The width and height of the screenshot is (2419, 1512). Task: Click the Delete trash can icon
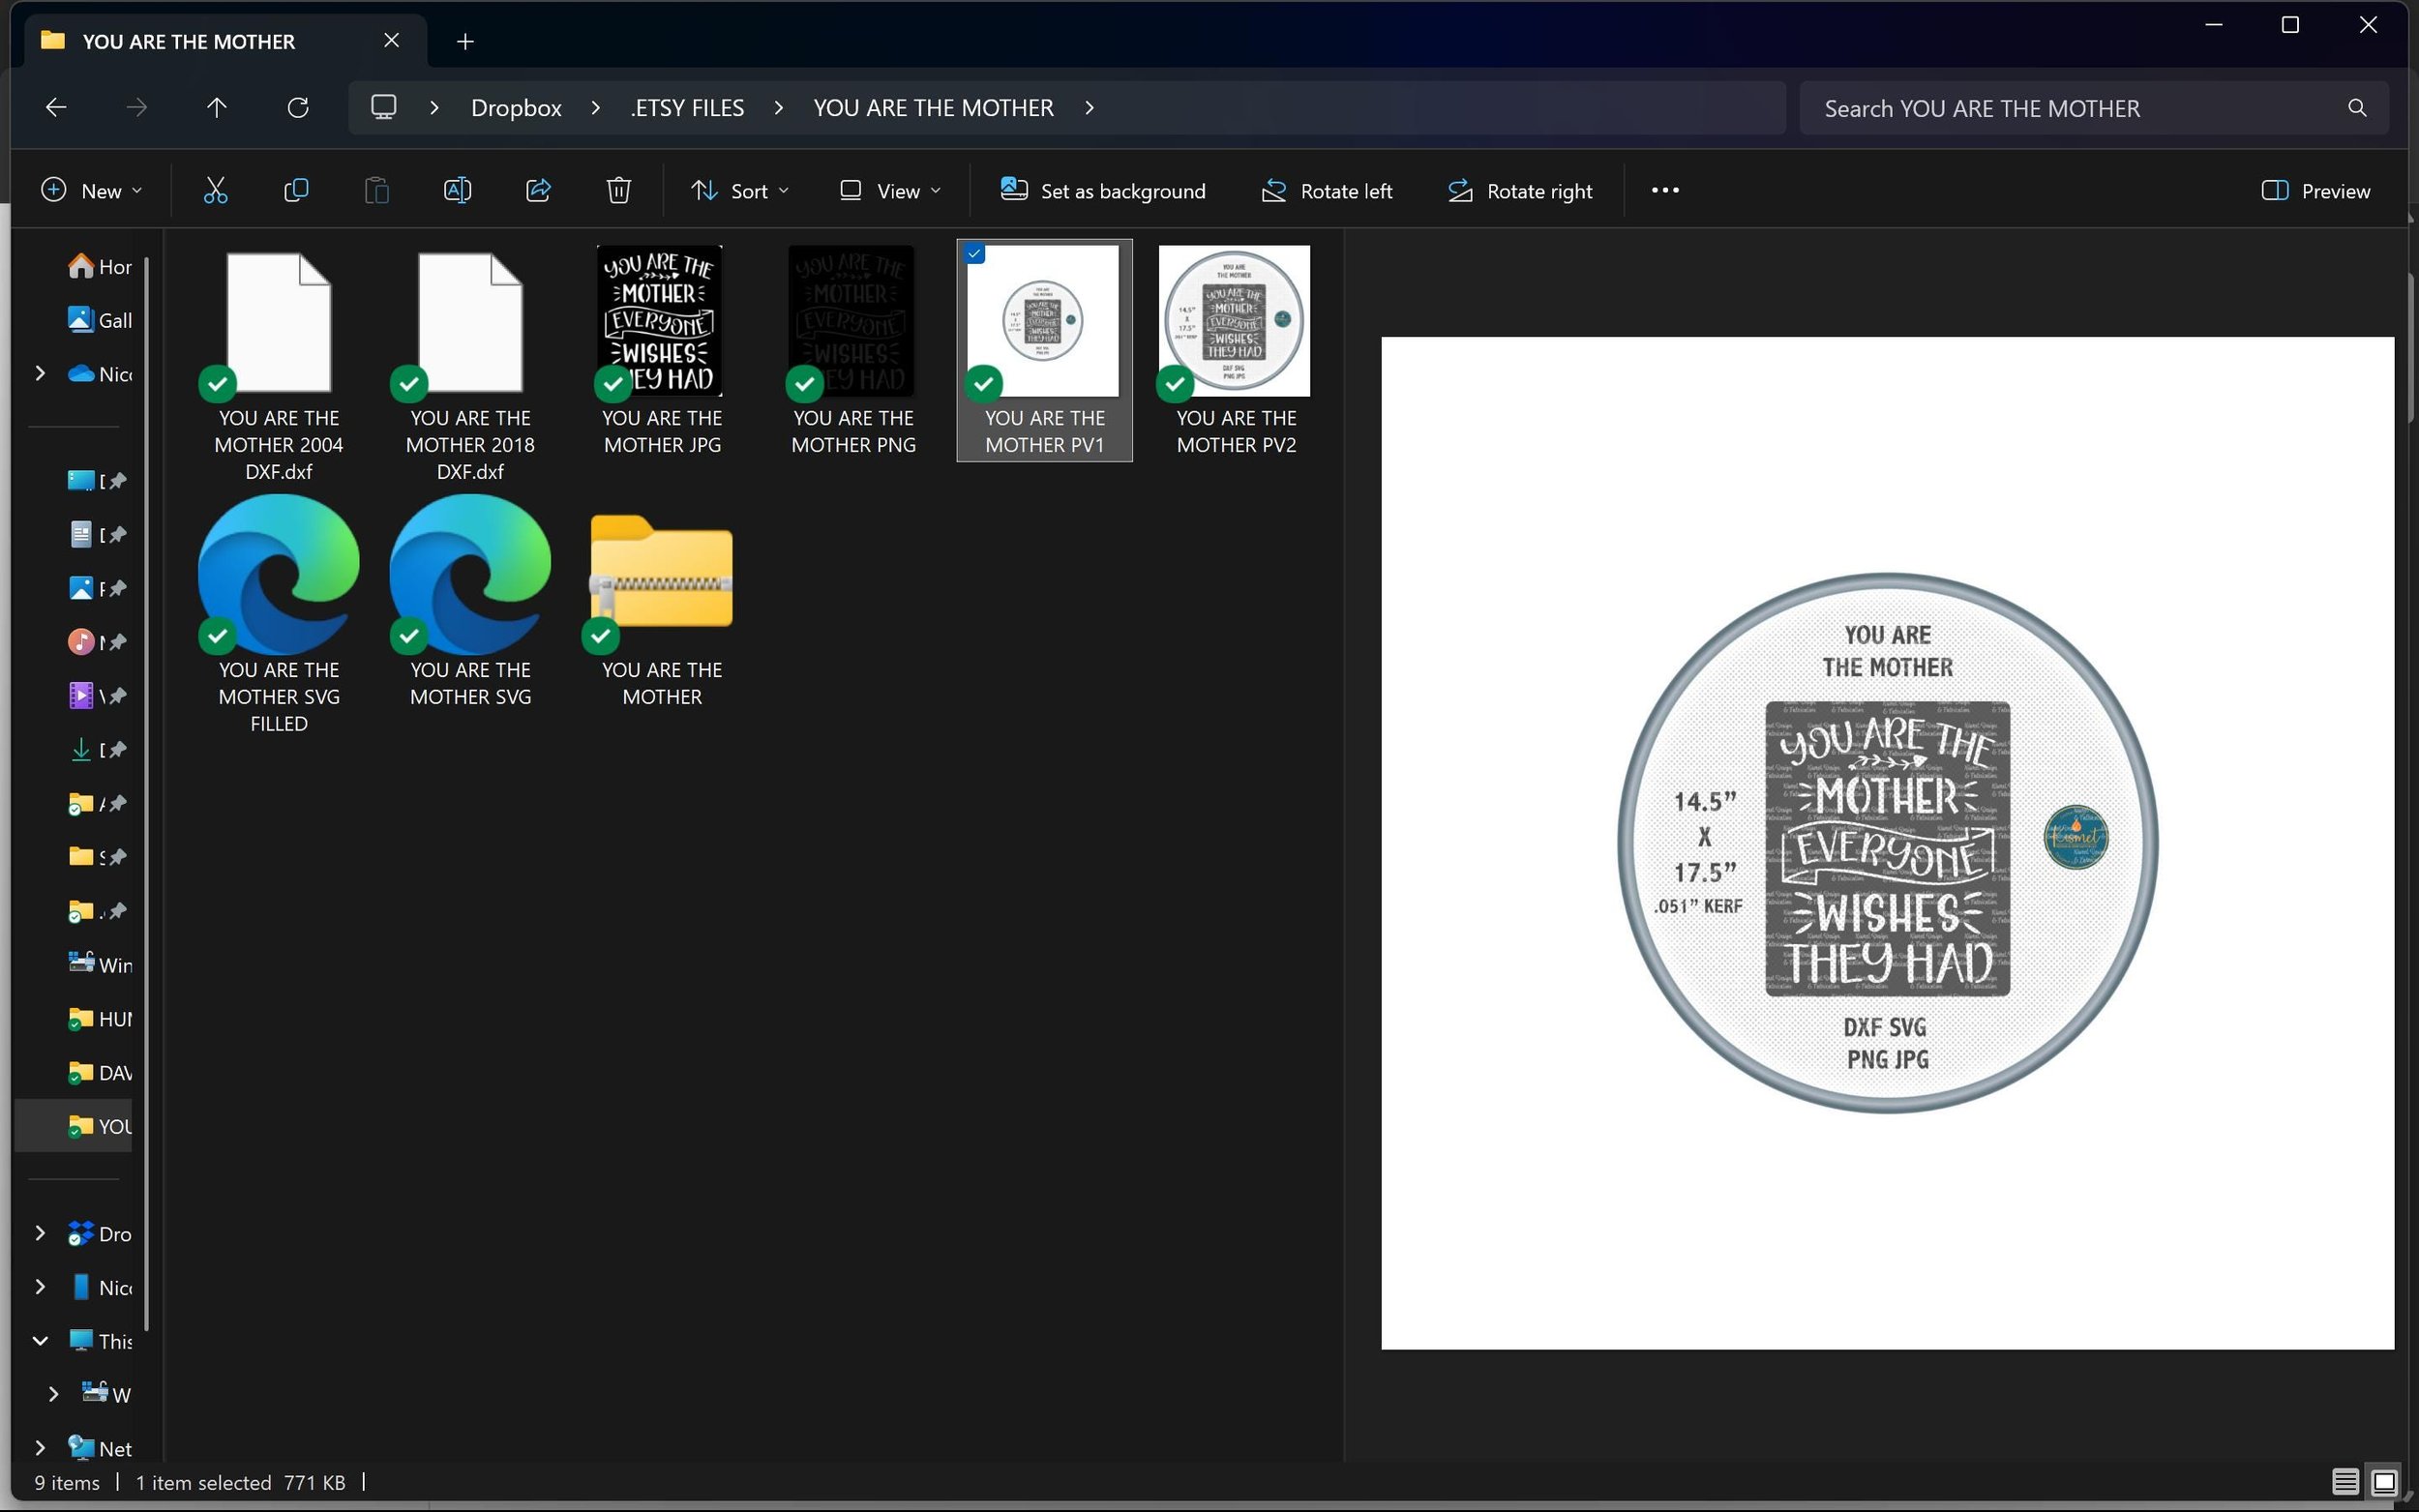619,190
